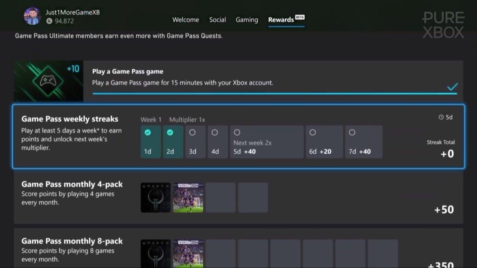477x268 pixels.
Task: Click the clock icon showing 5d remaining
Action: (x=441, y=117)
